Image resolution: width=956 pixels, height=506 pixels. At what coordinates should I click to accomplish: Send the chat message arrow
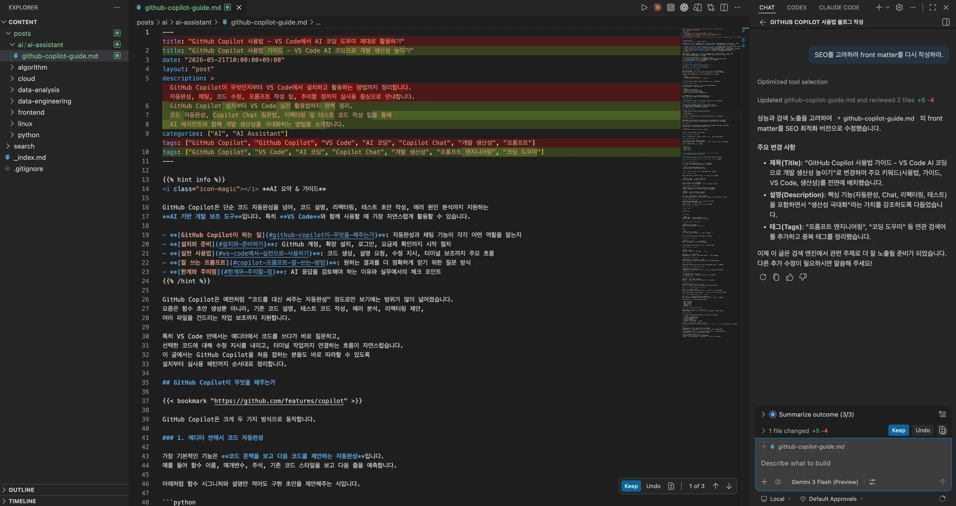pos(942,482)
